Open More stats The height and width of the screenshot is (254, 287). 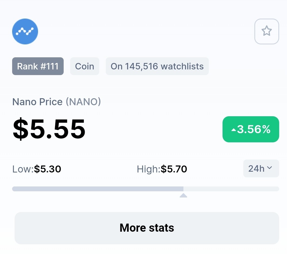pyautogui.click(x=147, y=228)
